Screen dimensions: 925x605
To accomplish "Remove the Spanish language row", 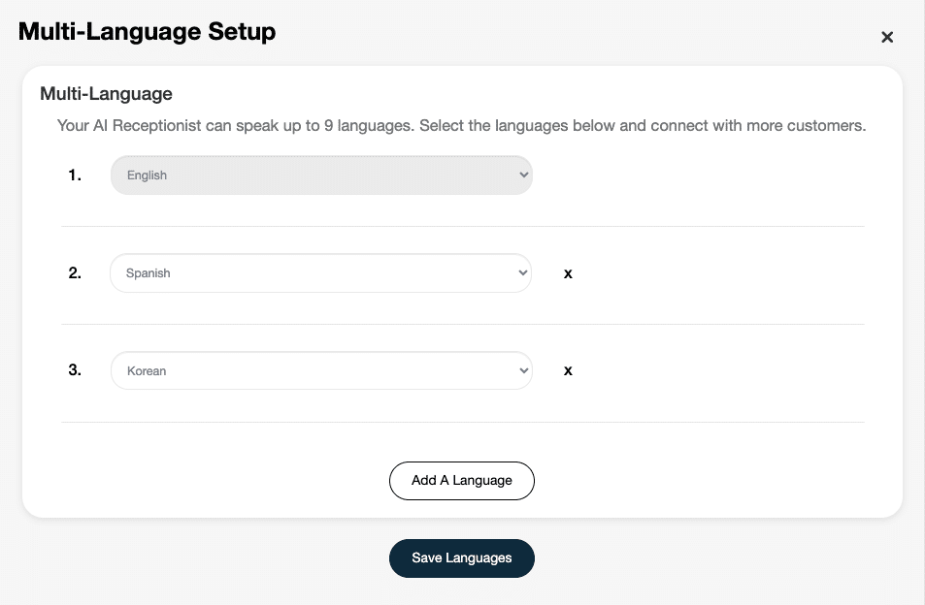I will [x=568, y=273].
